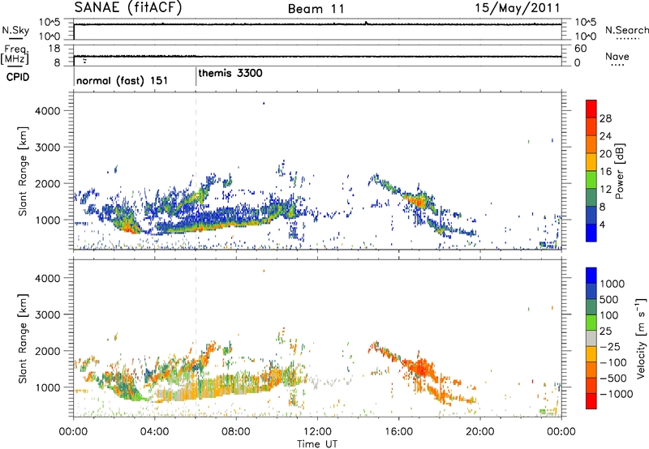Click the 20:00 time axis label
Screen dimensions: 649x449
tap(479, 432)
